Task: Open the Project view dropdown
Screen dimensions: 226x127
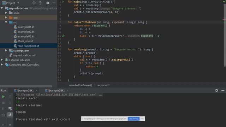Action: click(18, 3)
